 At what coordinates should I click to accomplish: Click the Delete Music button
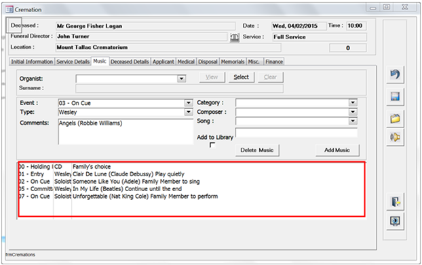pyautogui.click(x=257, y=150)
